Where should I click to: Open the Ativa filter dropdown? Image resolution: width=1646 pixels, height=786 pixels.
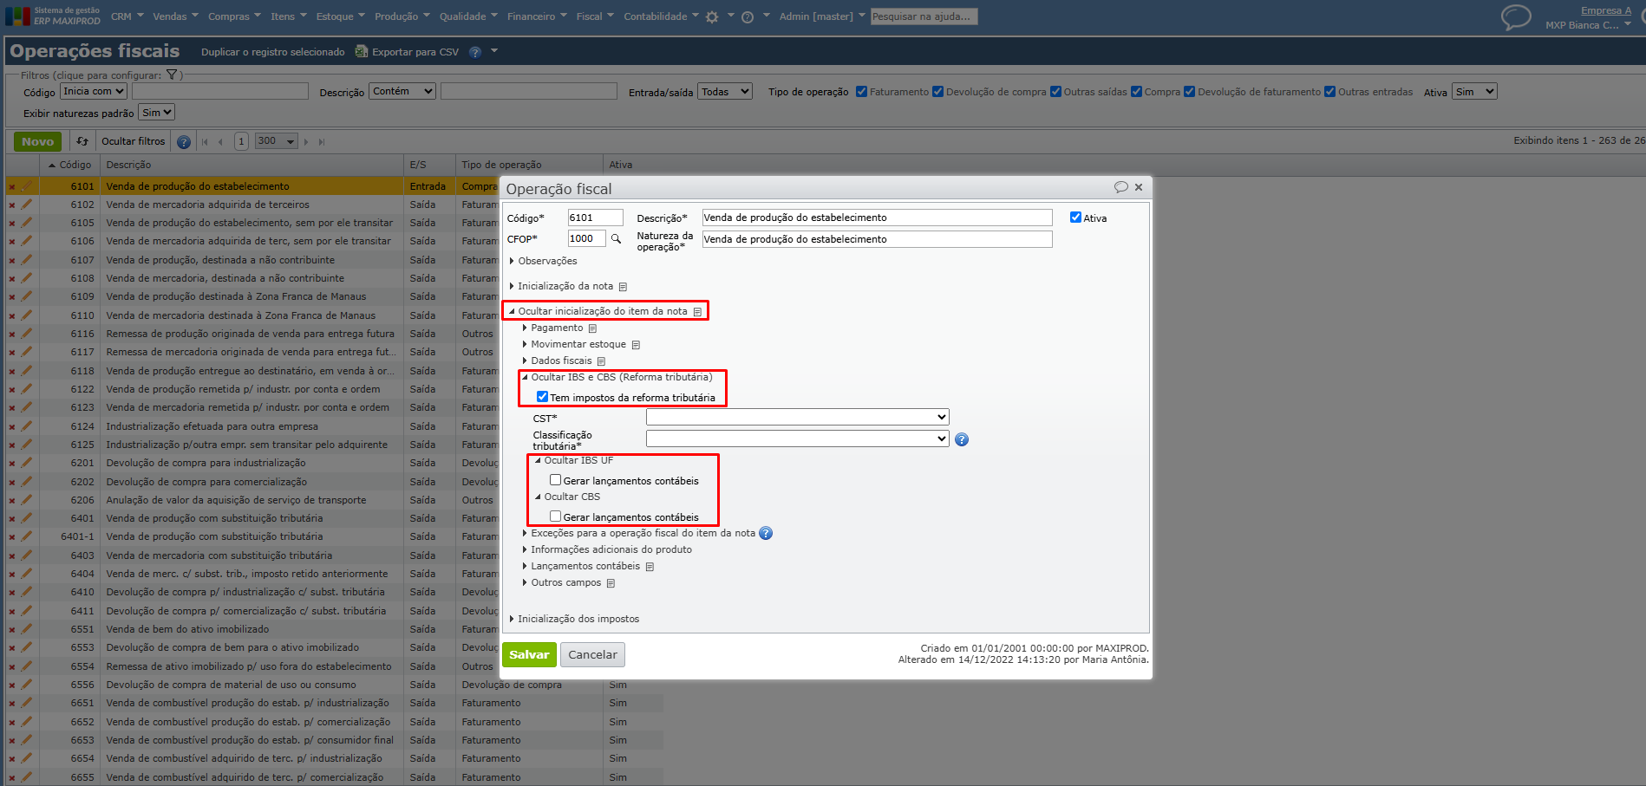(x=1475, y=91)
